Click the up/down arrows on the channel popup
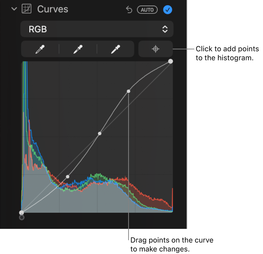 pyautogui.click(x=165, y=29)
